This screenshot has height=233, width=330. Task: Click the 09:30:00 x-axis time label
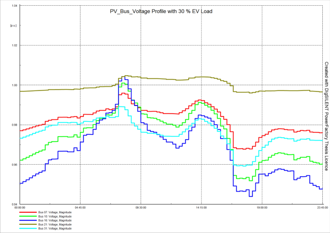141,207
